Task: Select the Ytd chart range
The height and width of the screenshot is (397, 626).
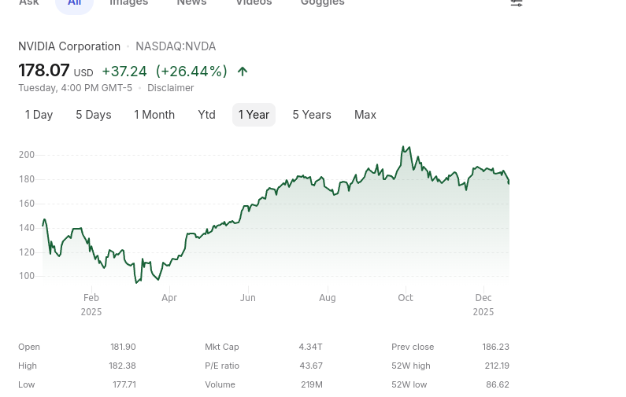Action: 206,115
